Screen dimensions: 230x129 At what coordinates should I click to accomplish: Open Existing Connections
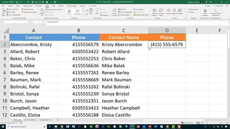tap(29, 12)
